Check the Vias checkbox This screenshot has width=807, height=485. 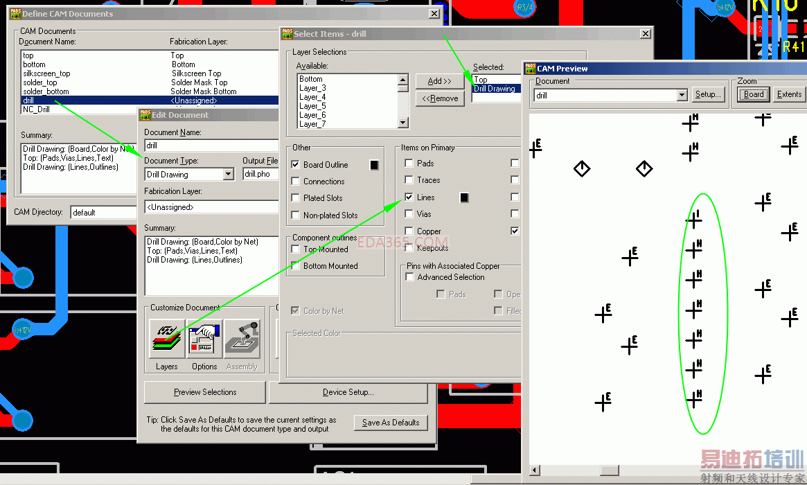pos(409,213)
